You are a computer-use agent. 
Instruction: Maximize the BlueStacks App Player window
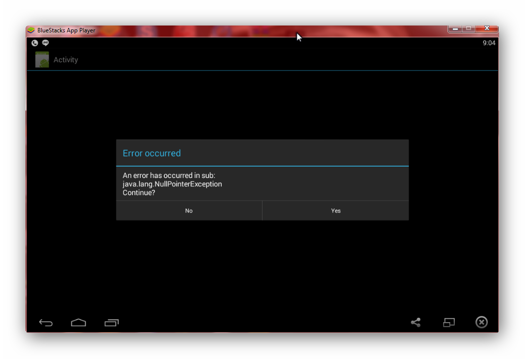(x=469, y=29)
